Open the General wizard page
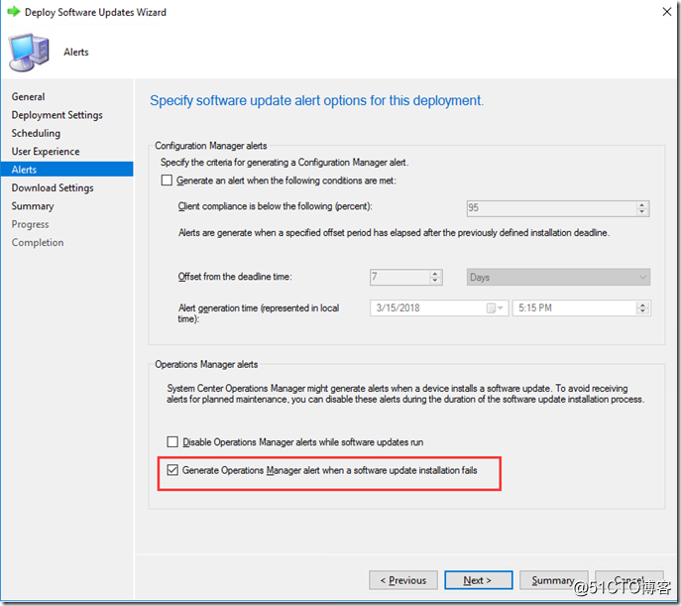 click(x=28, y=96)
